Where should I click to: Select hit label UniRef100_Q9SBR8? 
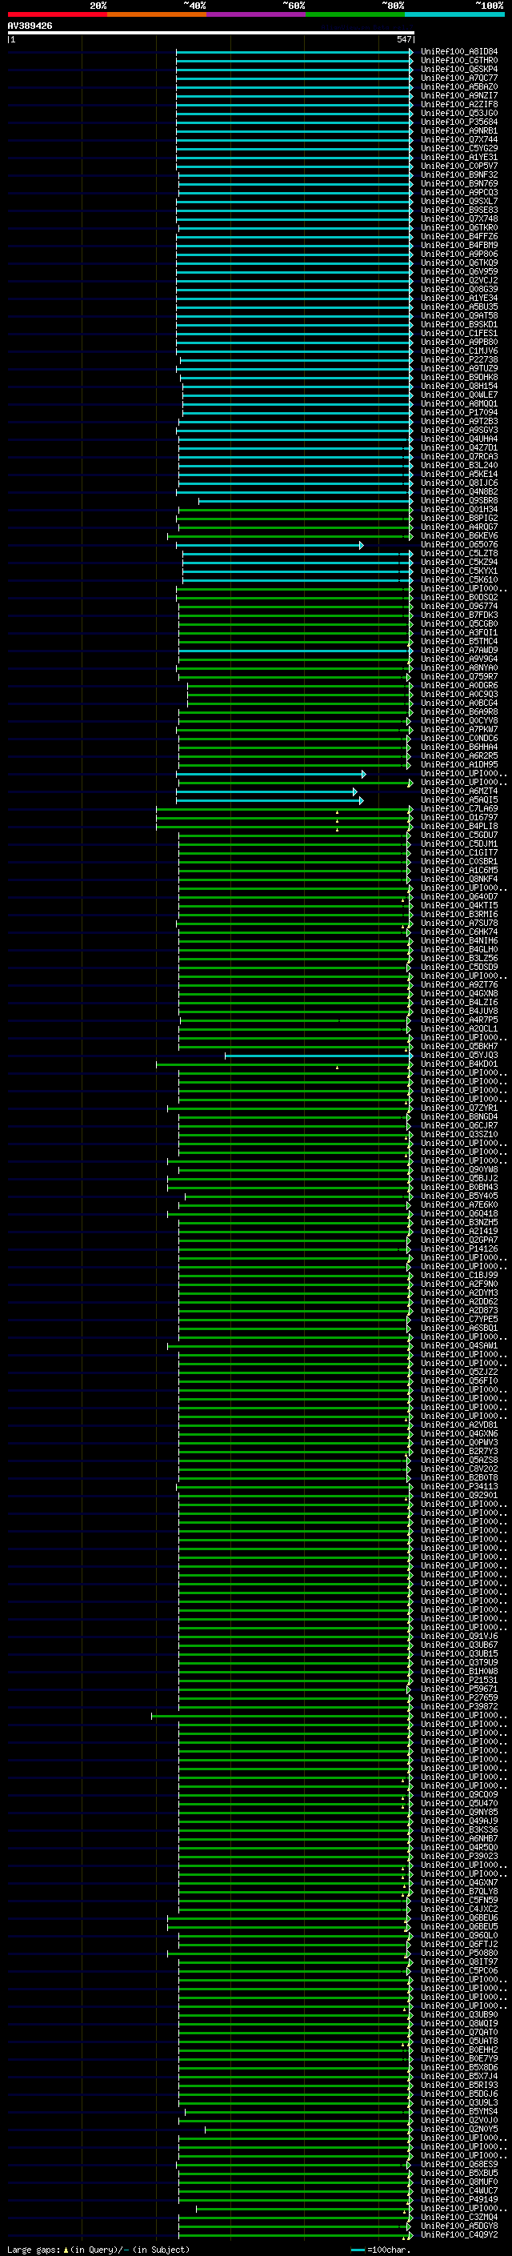point(458,501)
